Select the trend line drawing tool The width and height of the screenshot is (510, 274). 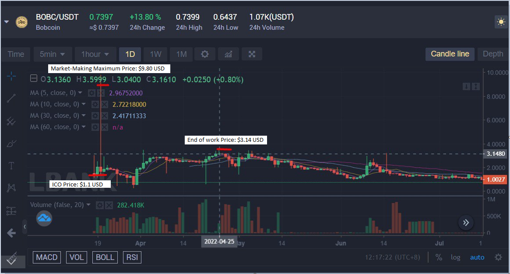(x=12, y=98)
